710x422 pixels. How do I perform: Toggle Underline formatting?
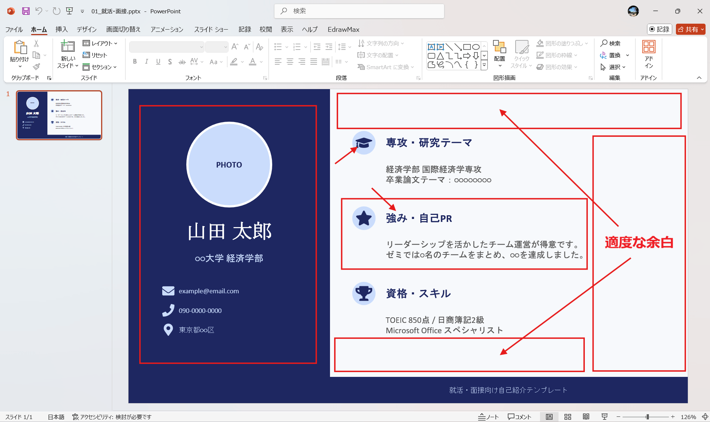[158, 61]
